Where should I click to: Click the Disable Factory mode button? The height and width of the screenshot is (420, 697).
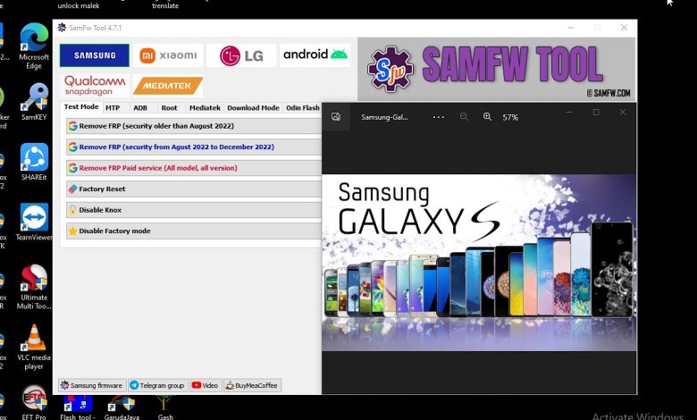coord(193,231)
